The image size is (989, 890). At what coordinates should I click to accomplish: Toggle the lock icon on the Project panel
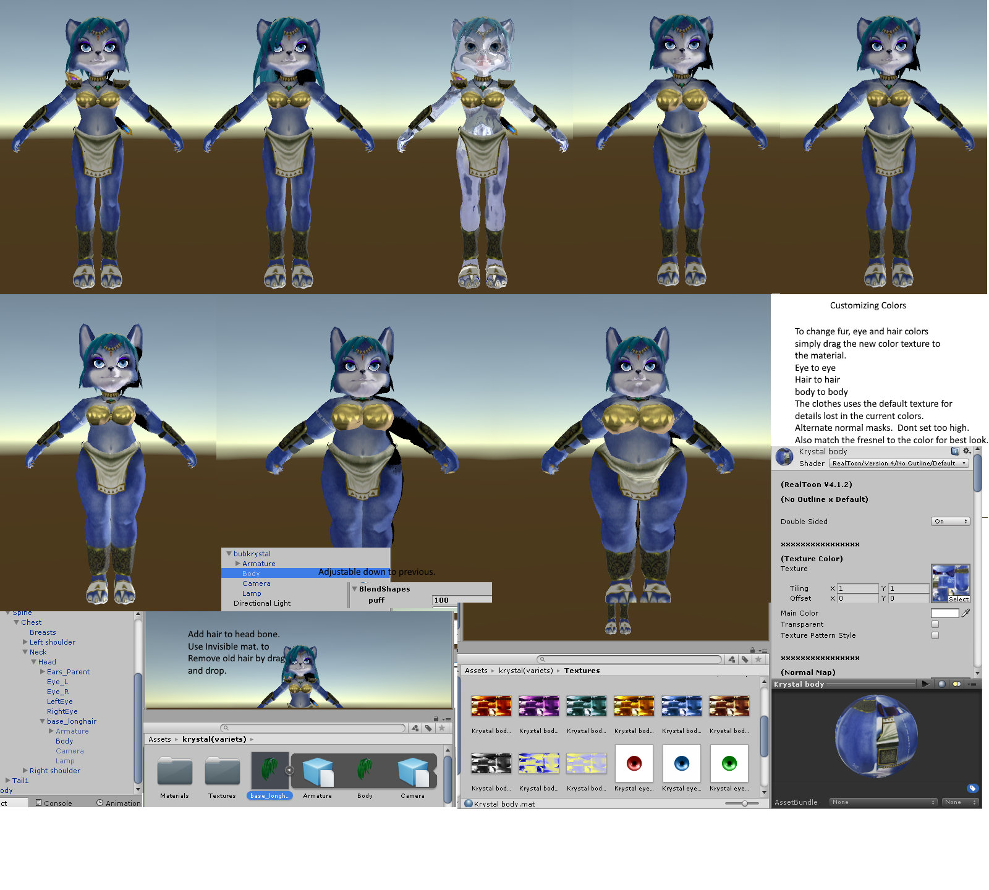(x=752, y=650)
